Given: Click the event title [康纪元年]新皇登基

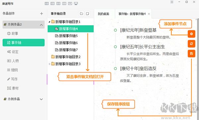Looking at the screenshot, I should tap(138, 30).
